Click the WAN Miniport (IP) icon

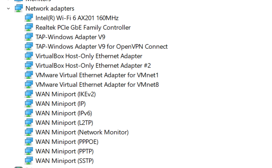[x=28, y=103]
